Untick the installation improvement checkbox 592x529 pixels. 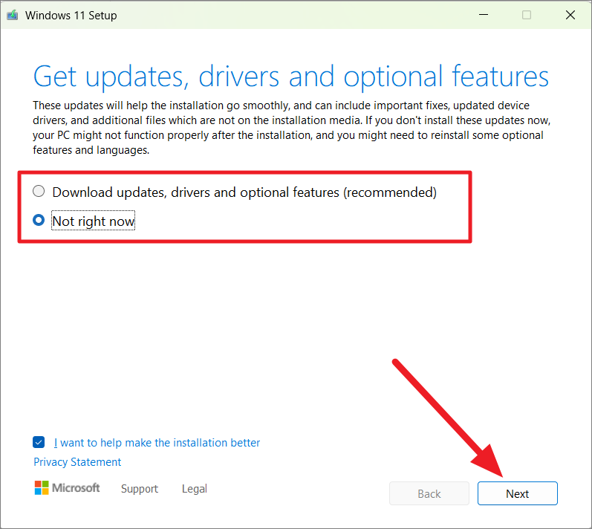click(39, 442)
